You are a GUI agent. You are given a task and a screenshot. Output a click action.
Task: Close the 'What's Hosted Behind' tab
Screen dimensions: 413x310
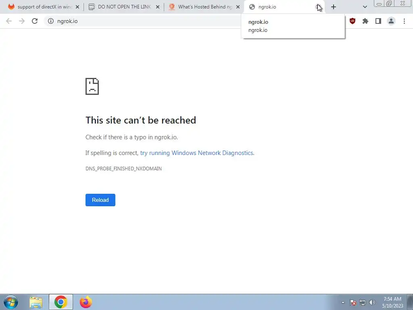click(238, 7)
